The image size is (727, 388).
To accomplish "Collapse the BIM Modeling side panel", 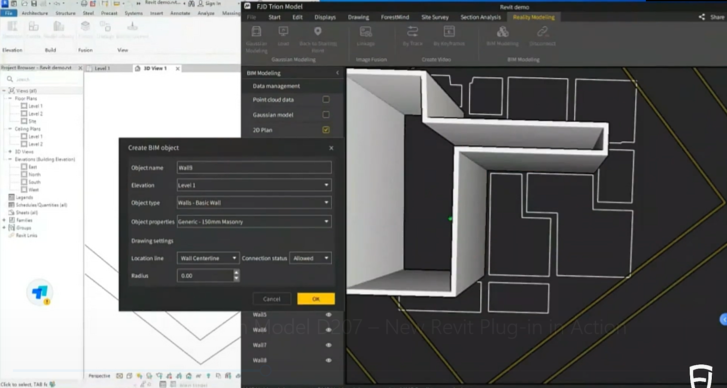I will (337, 73).
